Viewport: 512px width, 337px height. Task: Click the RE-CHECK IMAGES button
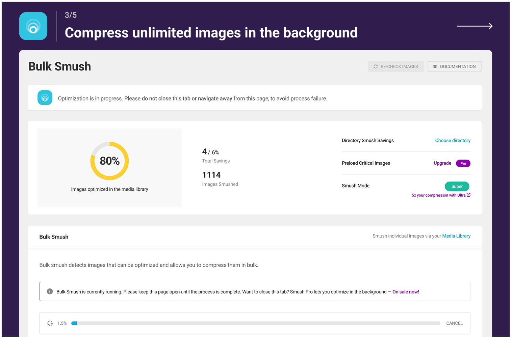396,66
